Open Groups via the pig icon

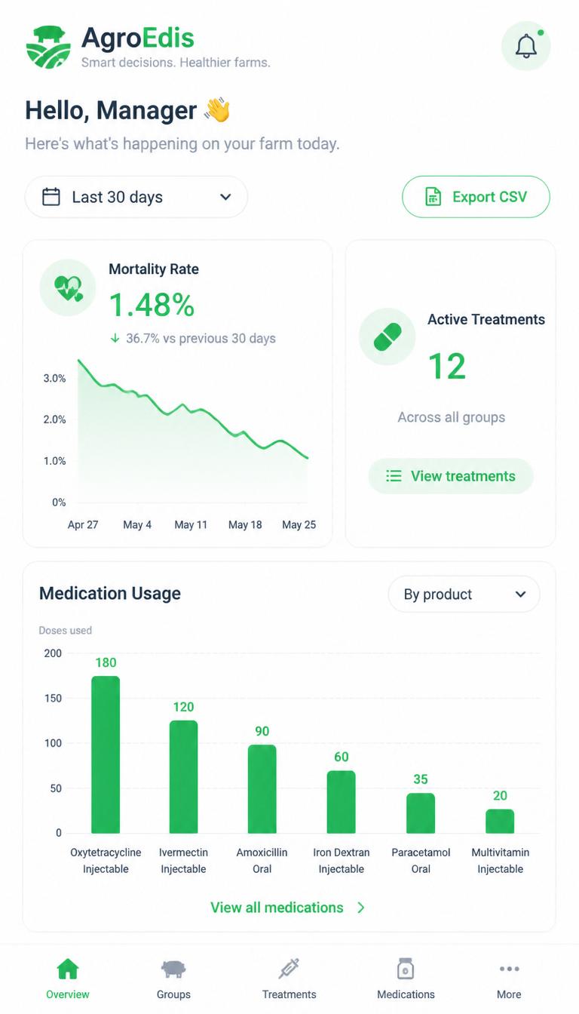pos(173,969)
